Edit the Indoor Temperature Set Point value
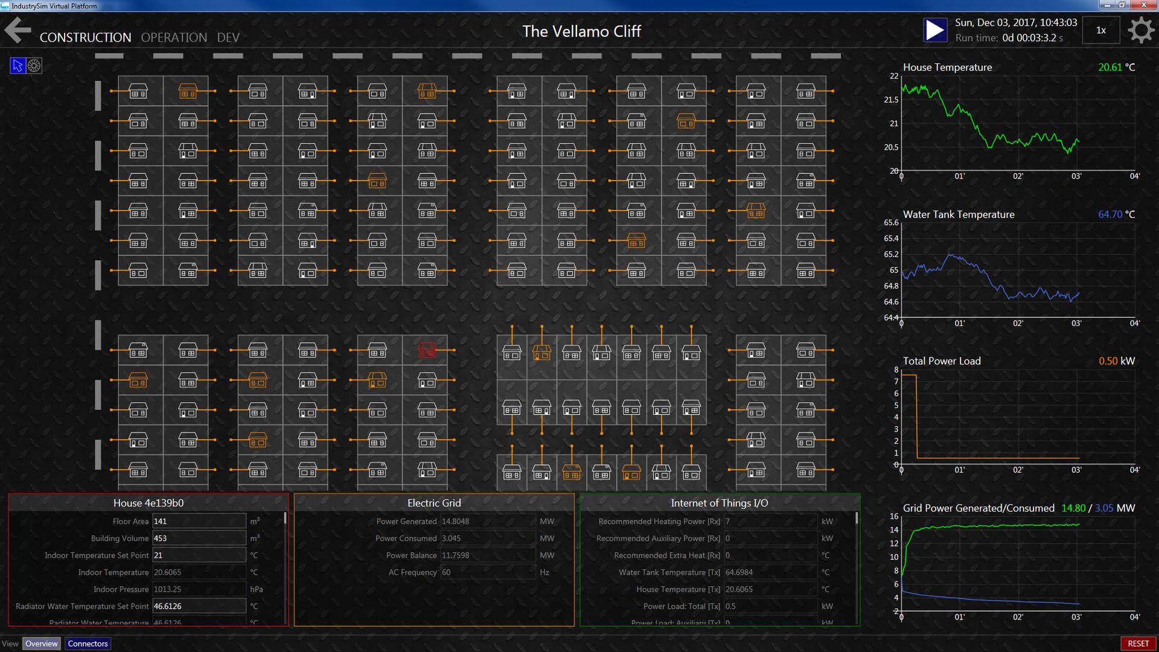Screen dimensions: 1159x652 tap(199, 555)
